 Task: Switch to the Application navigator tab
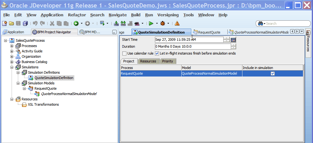13,32
